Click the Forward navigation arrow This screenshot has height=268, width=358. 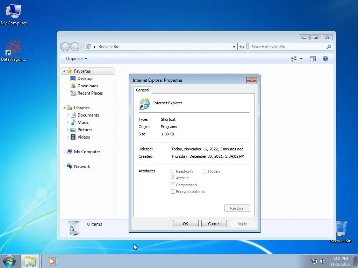[75, 47]
